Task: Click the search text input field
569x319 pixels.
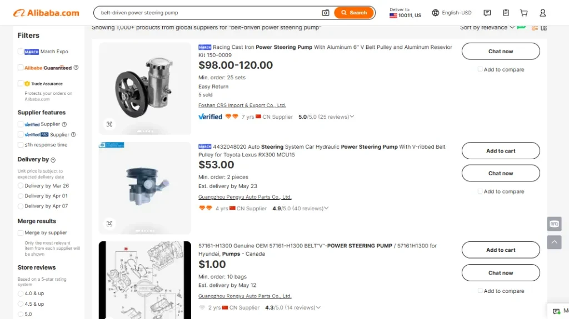Action: tap(206, 13)
